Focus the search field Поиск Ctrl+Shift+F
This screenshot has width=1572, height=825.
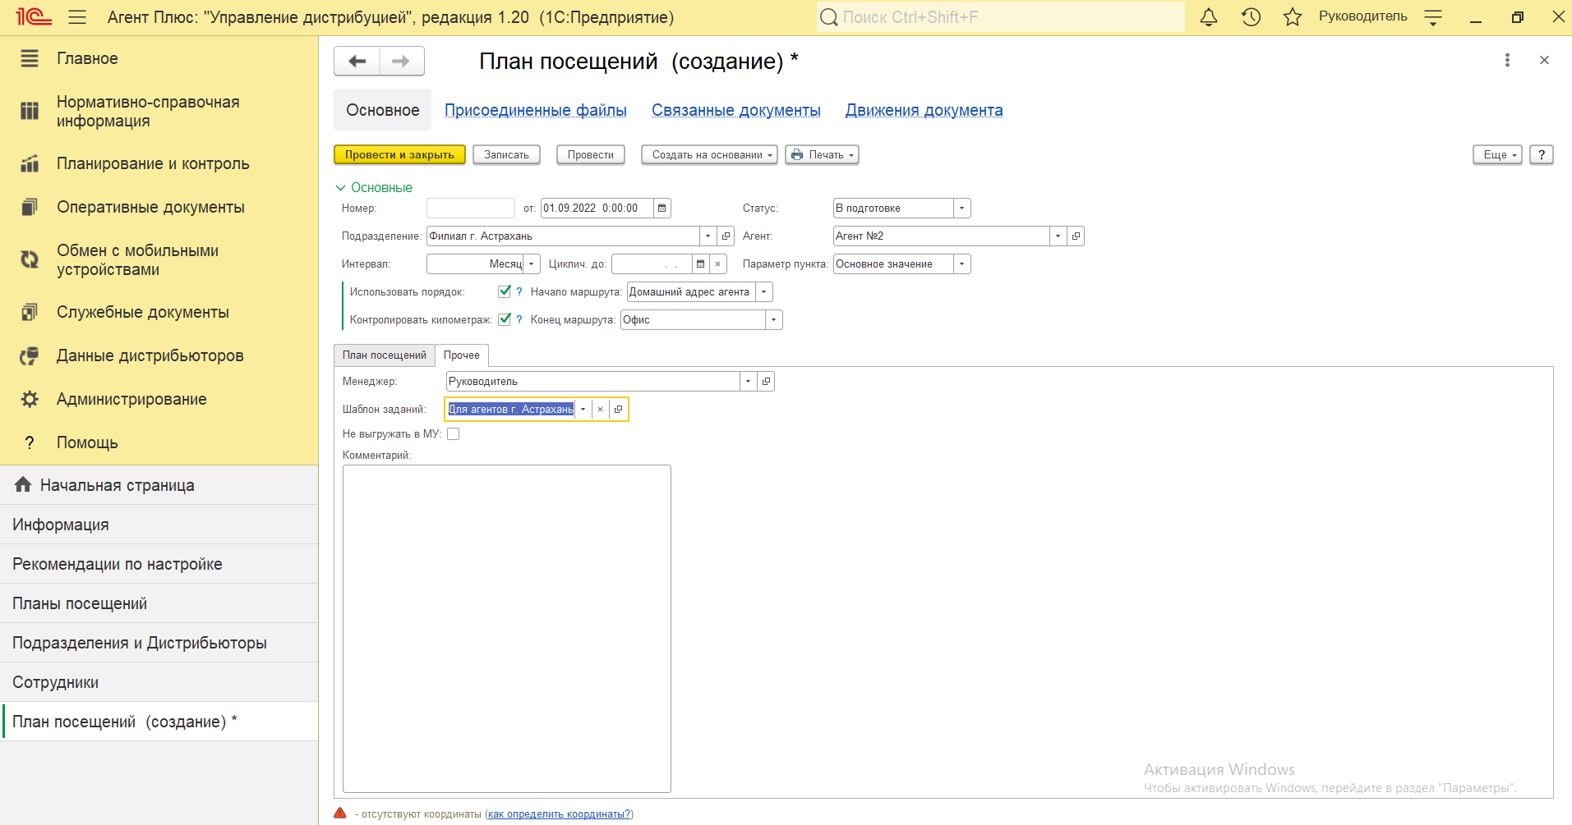(1001, 17)
